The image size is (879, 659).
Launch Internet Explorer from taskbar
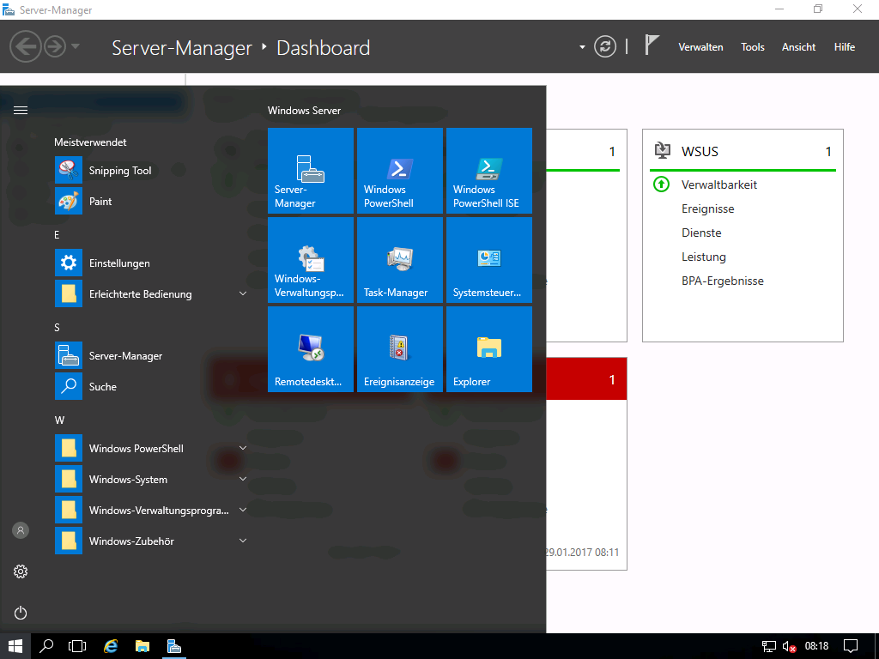(x=111, y=646)
